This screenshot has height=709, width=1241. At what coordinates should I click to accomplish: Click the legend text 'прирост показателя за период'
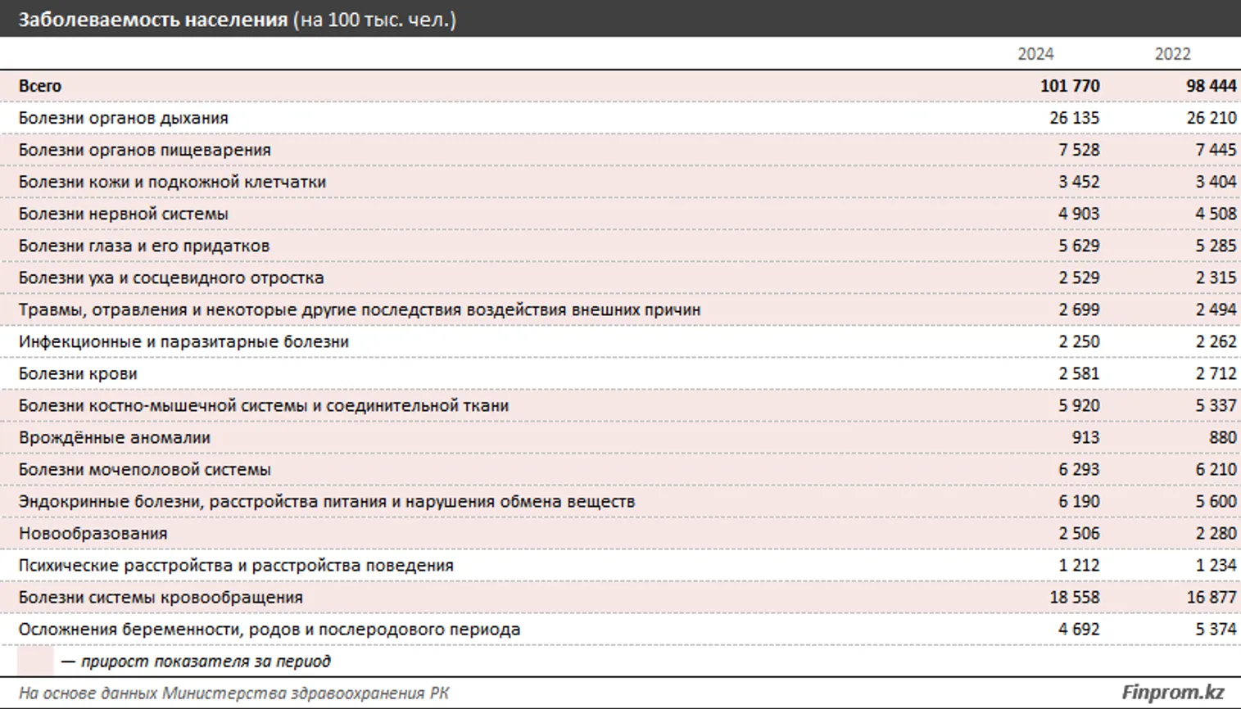(x=206, y=661)
